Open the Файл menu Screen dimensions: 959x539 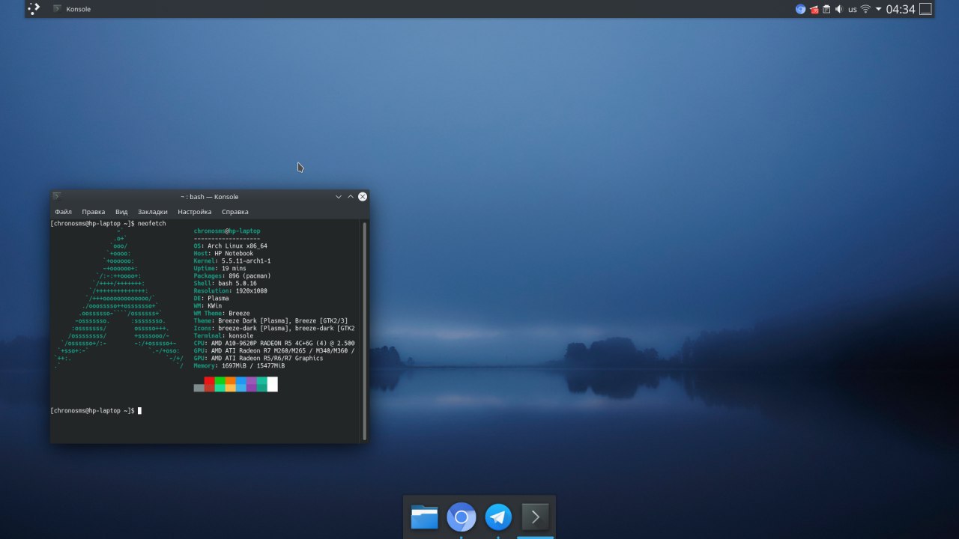[x=63, y=212]
